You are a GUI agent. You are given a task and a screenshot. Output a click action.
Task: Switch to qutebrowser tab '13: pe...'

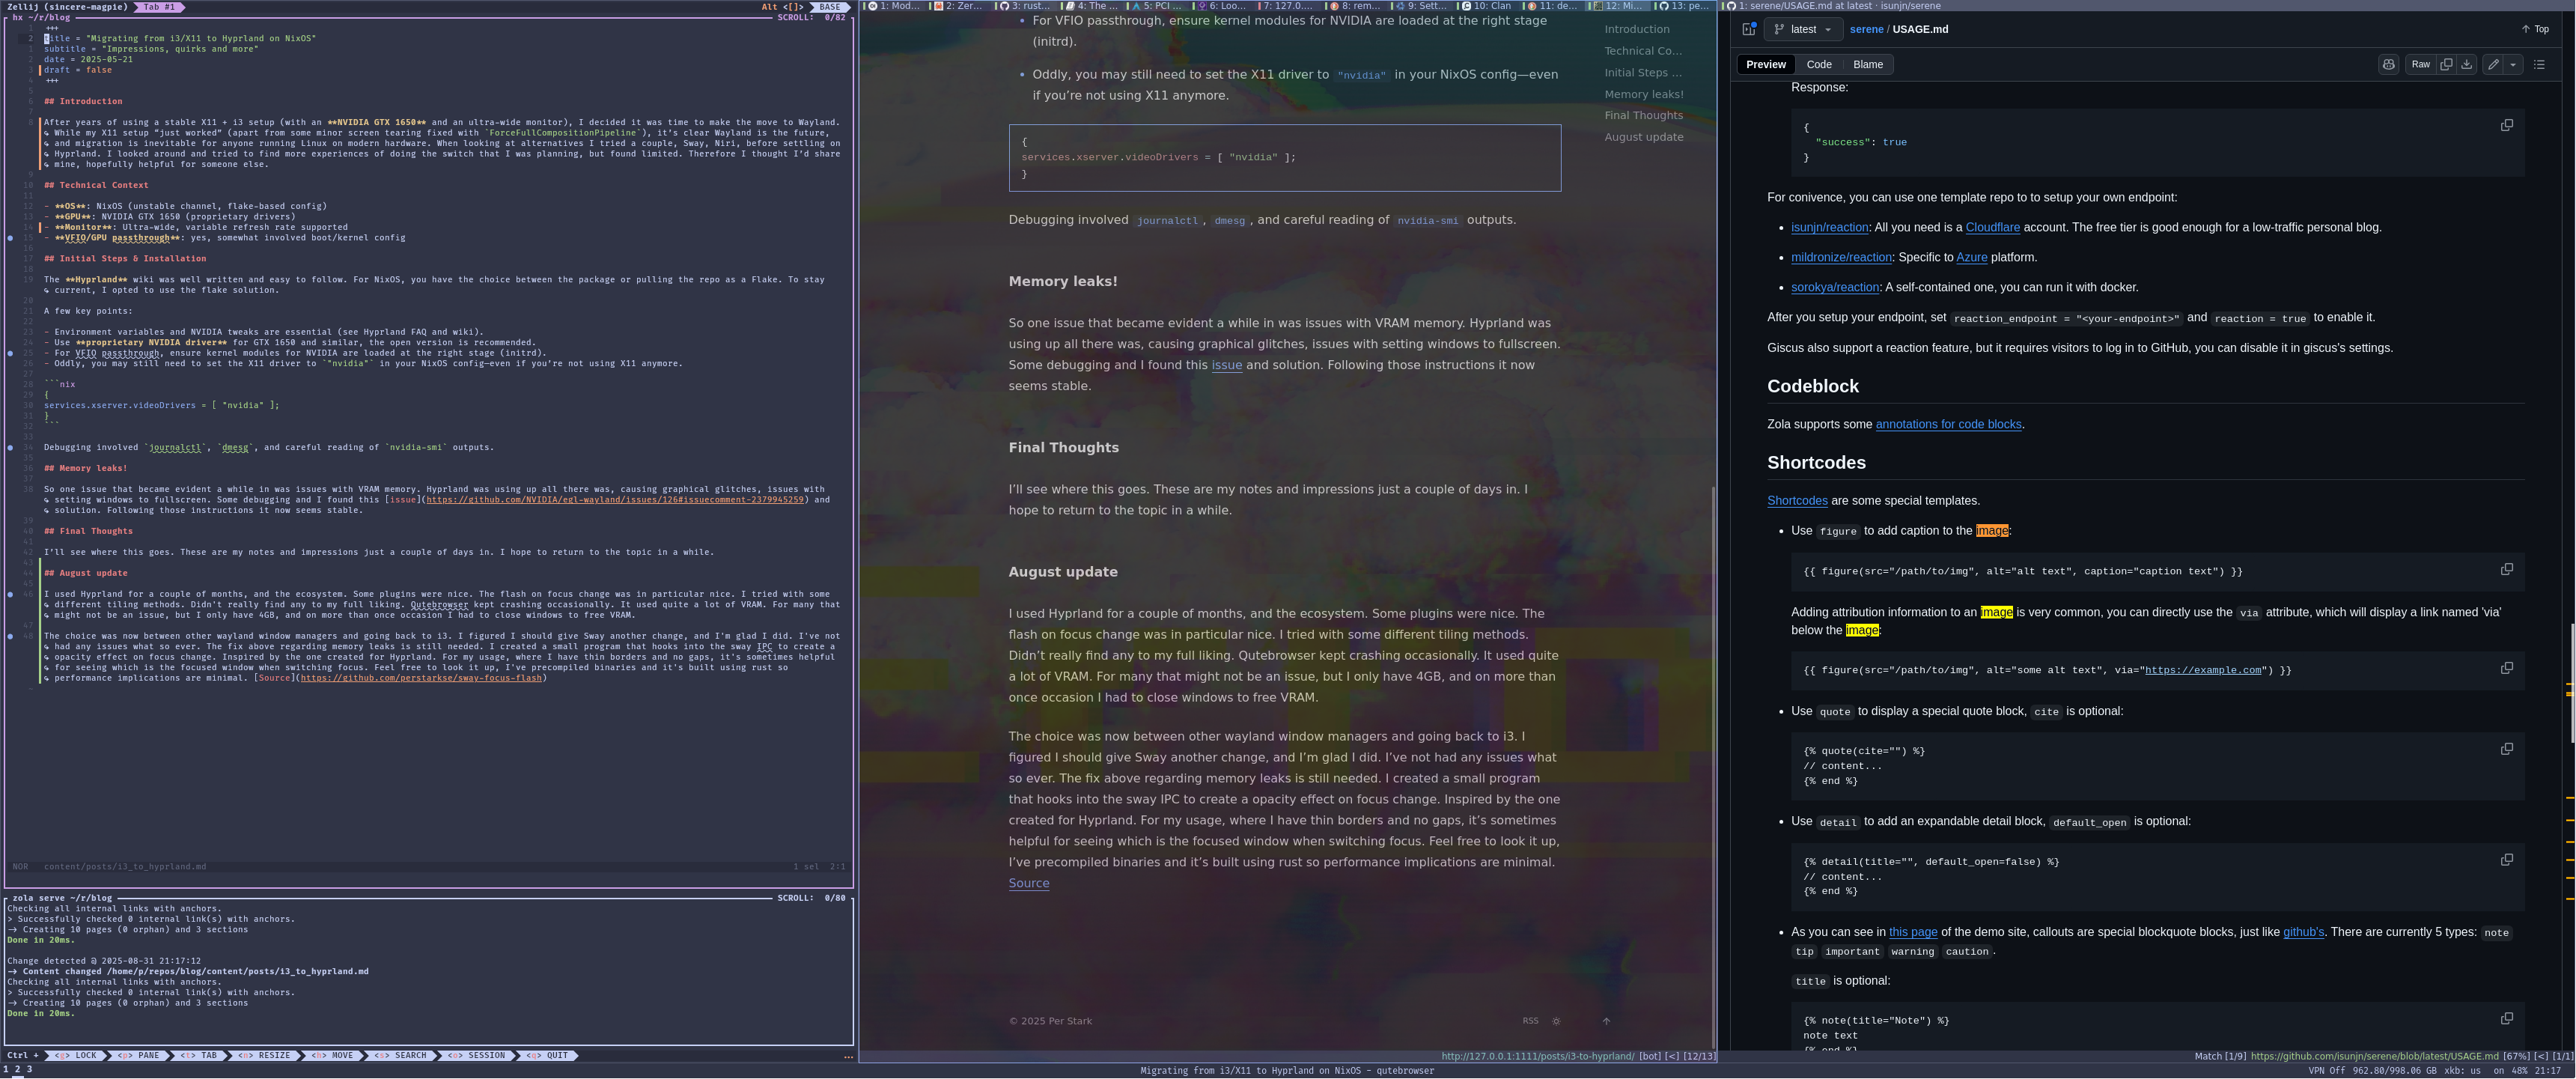pos(1684,6)
